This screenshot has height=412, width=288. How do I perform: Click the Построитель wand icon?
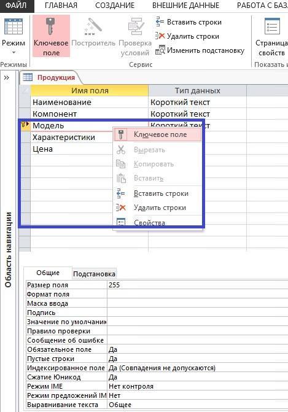pos(93,27)
